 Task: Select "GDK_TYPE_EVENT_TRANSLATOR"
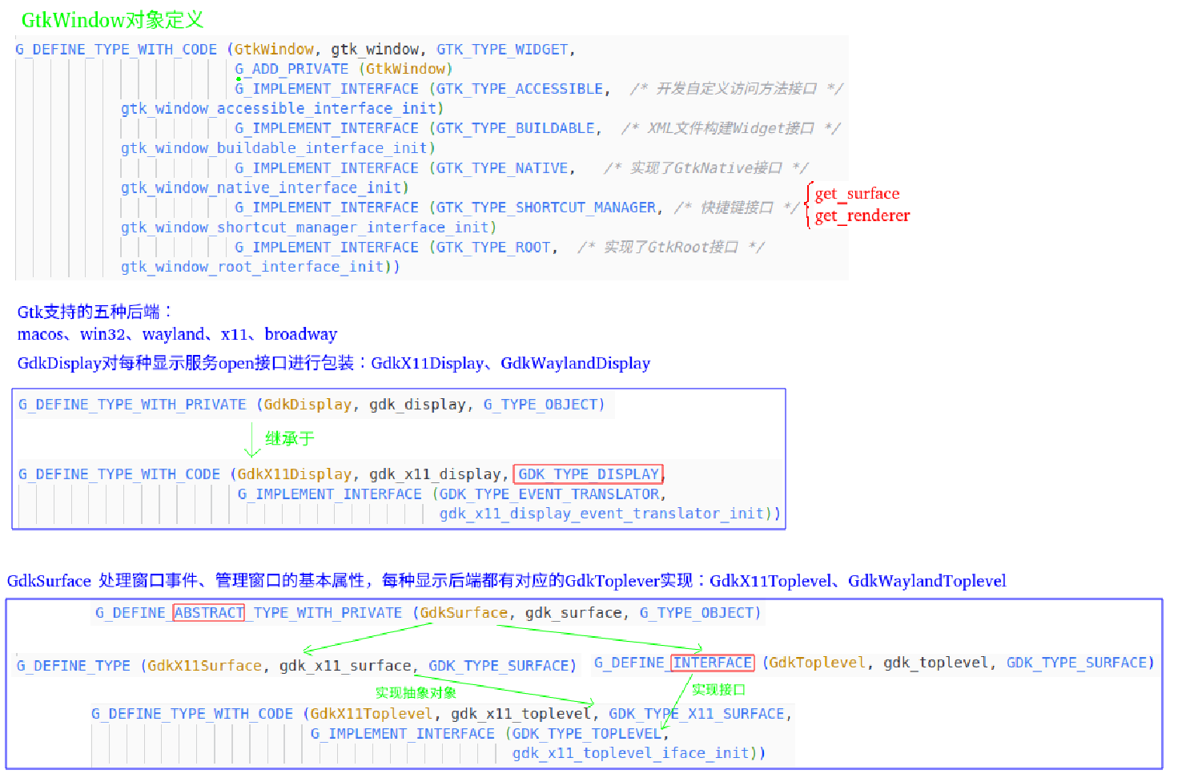pyautogui.click(x=549, y=494)
